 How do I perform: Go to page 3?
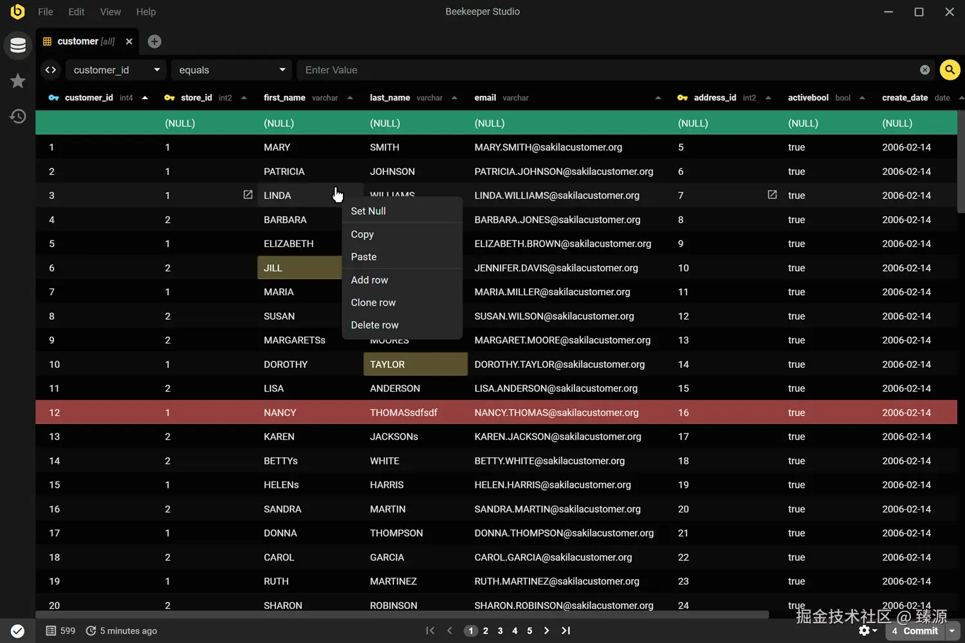coord(501,631)
